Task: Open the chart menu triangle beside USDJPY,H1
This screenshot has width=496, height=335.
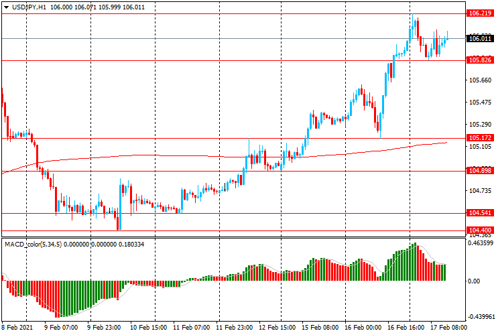Action: (x=6, y=7)
